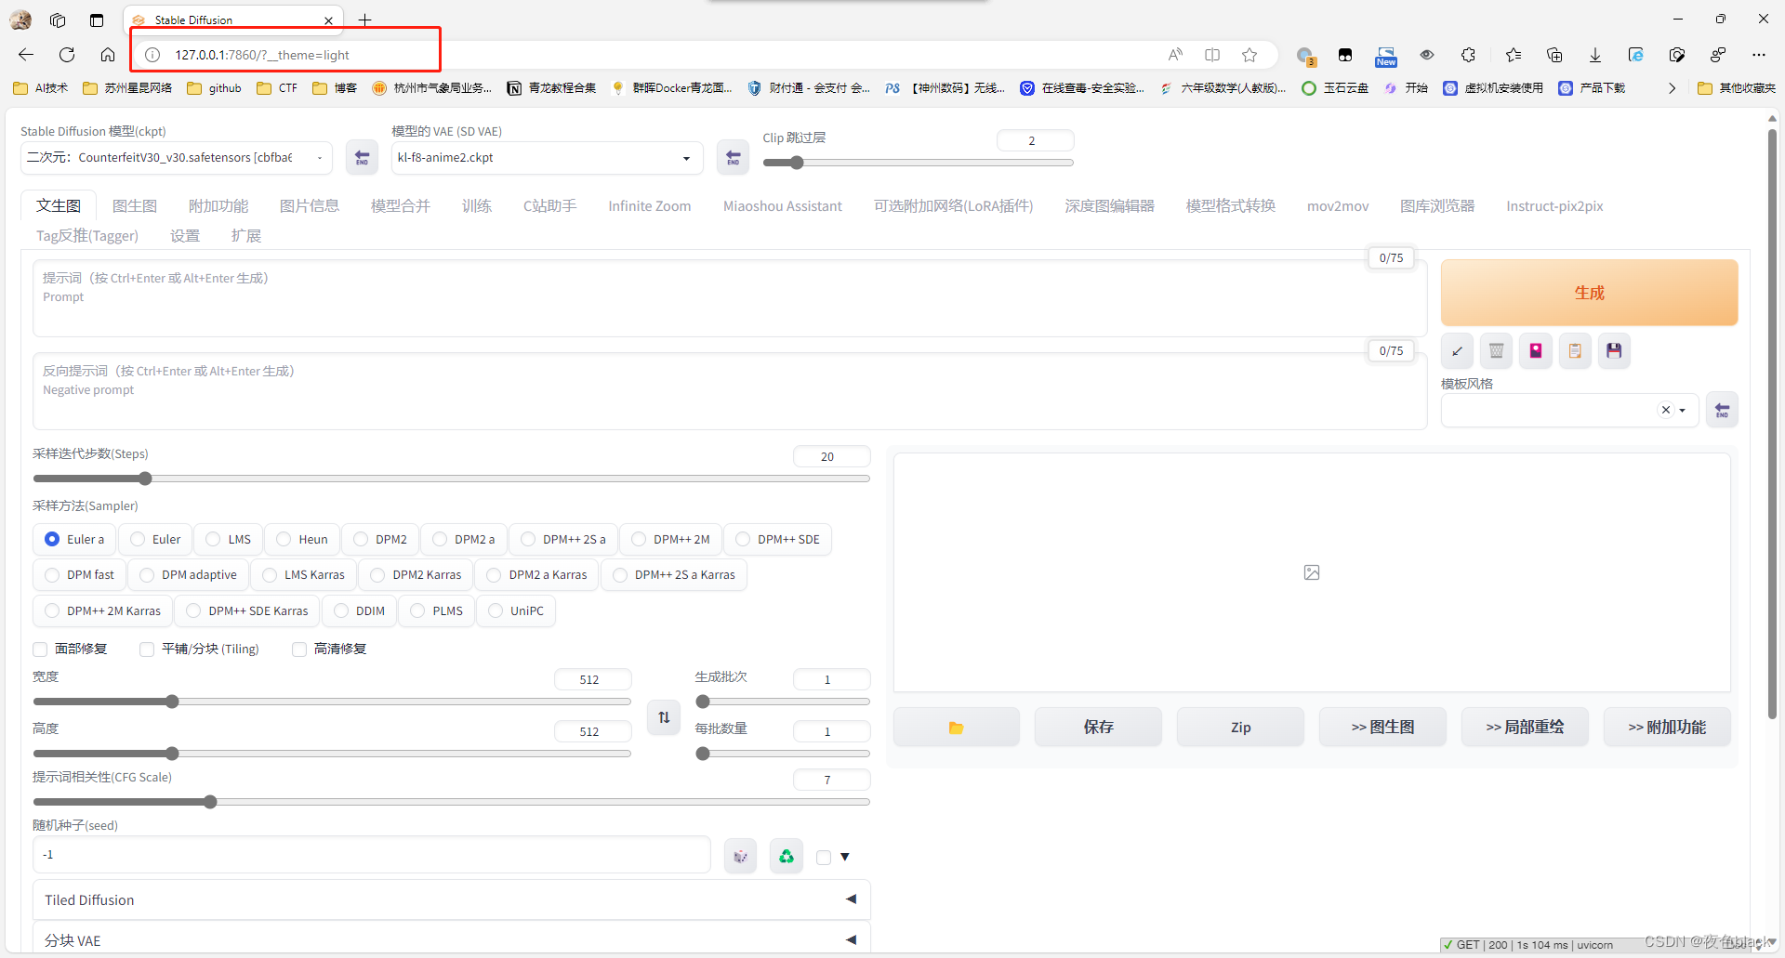
Task: Click the refresh VAE list icon
Action: click(x=733, y=157)
